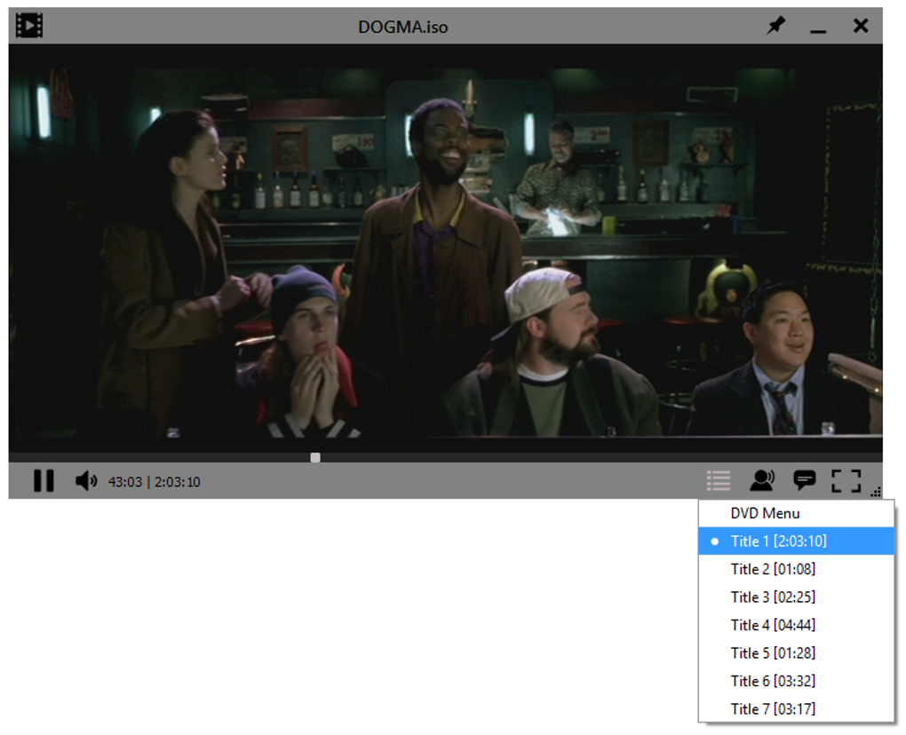Viewport: 906px width, 735px height.
Task: Minimize the DOGMA.iso player window
Action: click(x=818, y=30)
